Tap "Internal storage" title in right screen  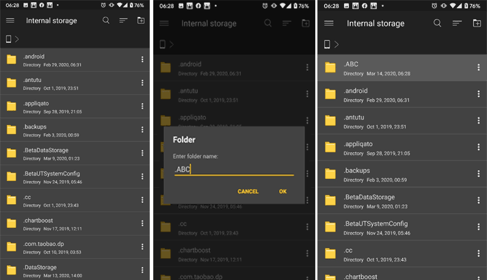pos(376,24)
